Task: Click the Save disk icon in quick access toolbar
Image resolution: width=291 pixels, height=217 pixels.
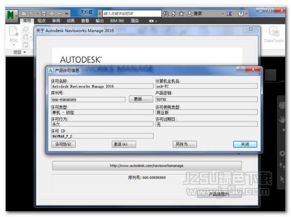Action: pyautogui.click(x=44, y=14)
